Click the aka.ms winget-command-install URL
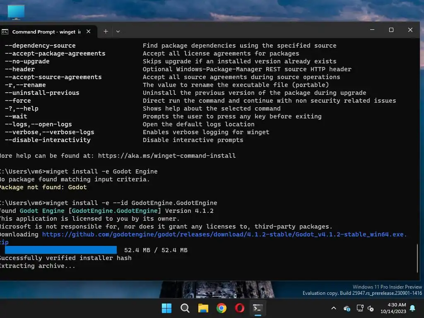This screenshot has width=424, height=318. point(167,156)
